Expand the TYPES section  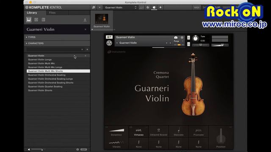point(57,37)
